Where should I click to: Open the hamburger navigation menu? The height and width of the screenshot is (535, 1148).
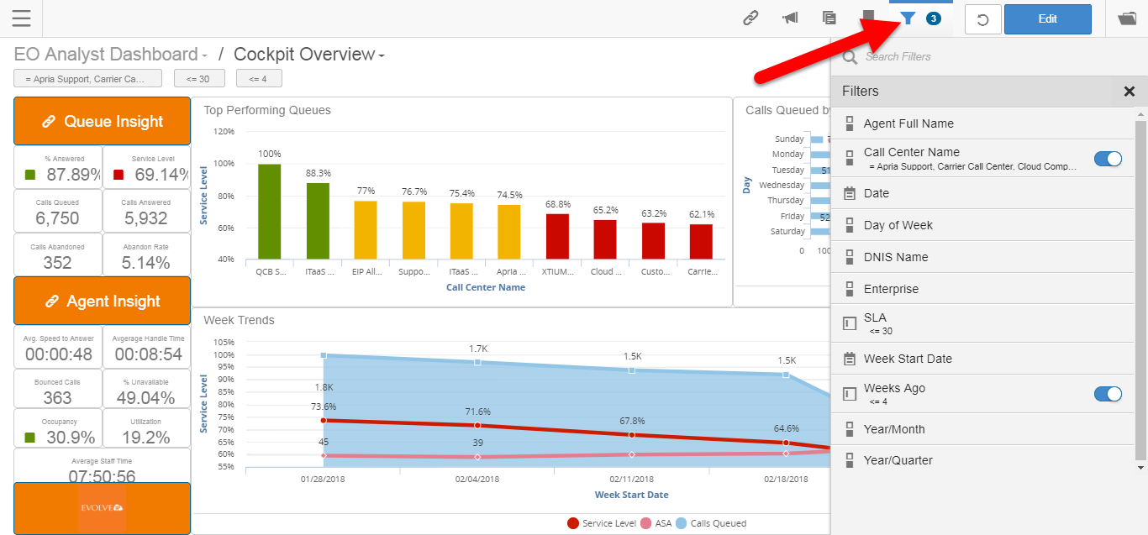[x=21, y=18]
